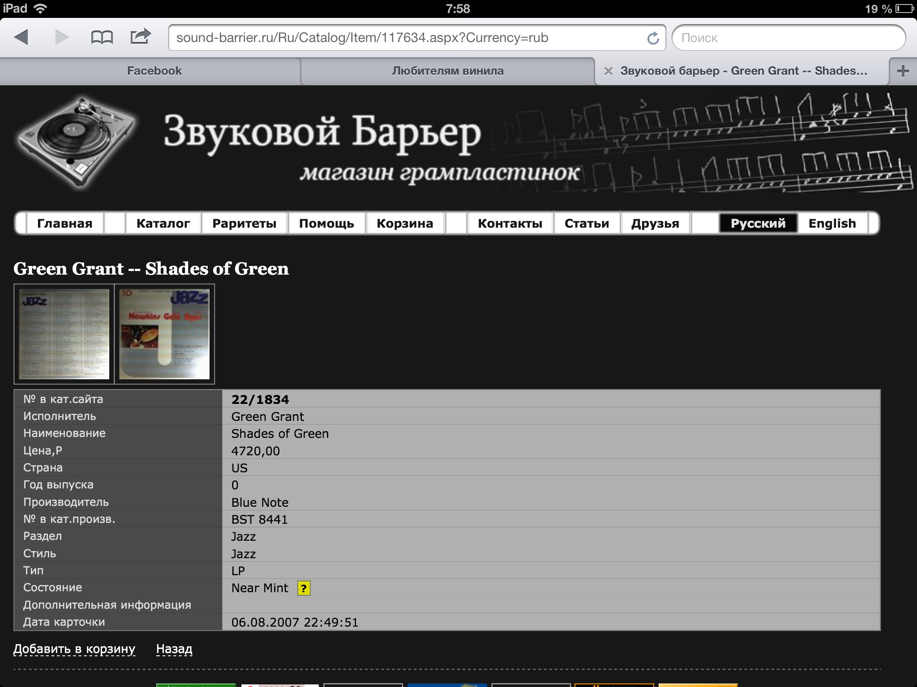The height and width of the screenshot is (687, 917).
Task: Open the Каталог menu item
Action: pyautogui.click(x=163, y=223)
